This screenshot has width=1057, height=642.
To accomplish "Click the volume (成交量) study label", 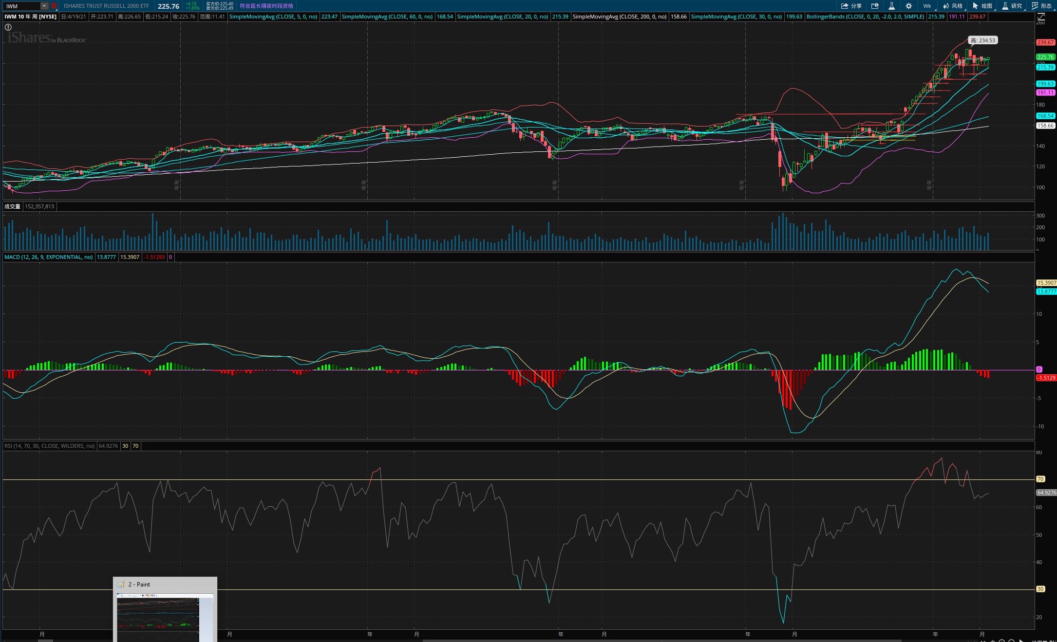I will [x=13, y=206].
